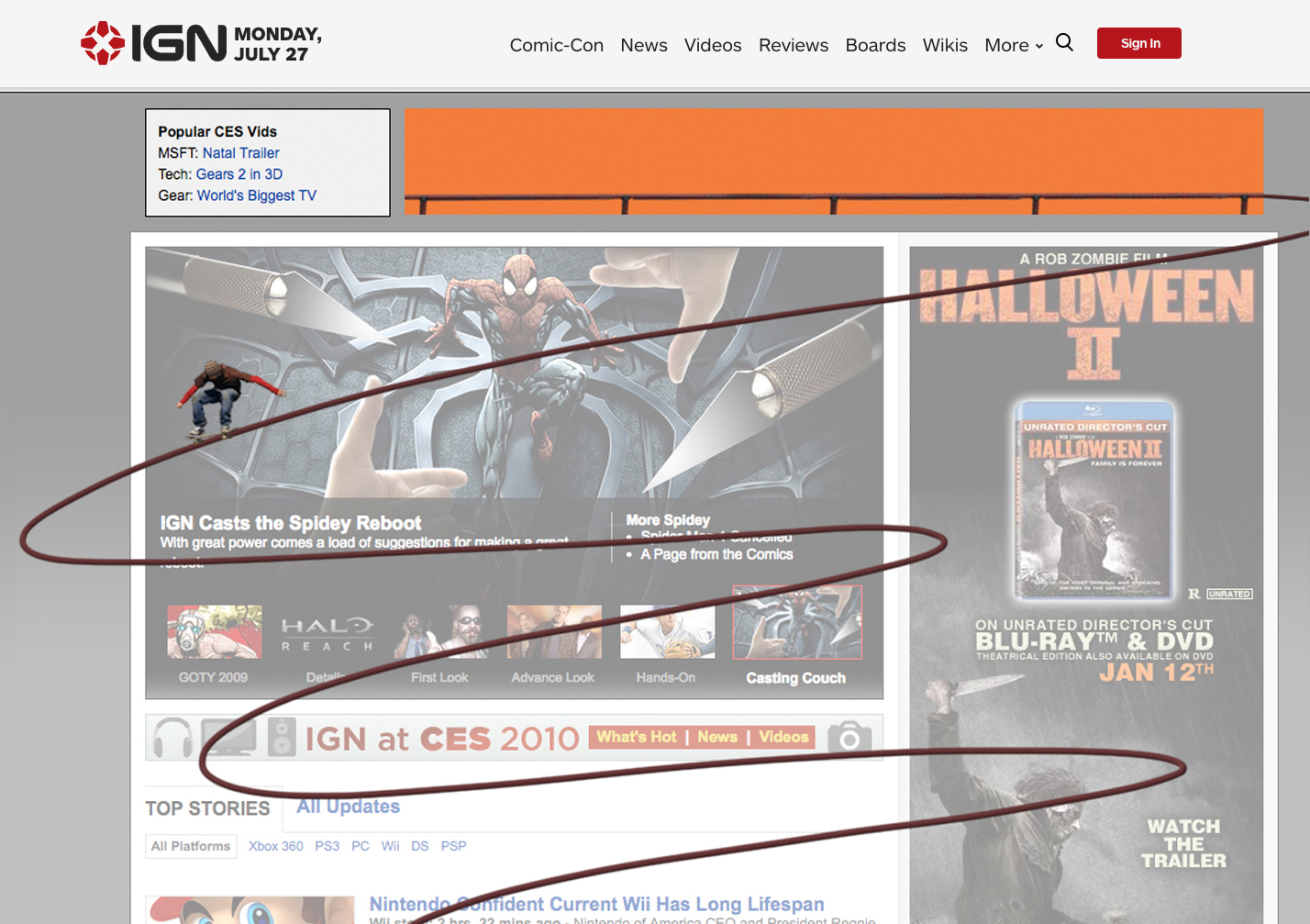The image size is (1310, 924).
Task: Select Halo Reach thumbnail
Action: coord(327,631)
